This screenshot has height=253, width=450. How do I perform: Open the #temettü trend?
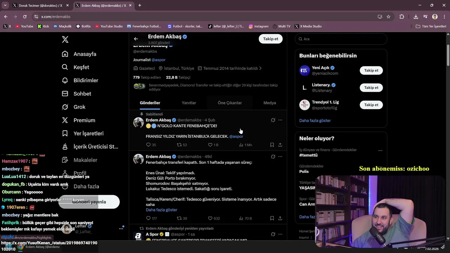pos(308,155)
